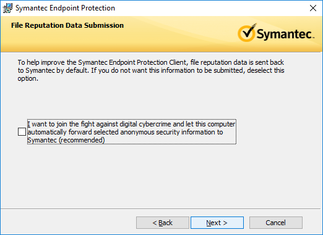
Task: Click the 'File Reputation Data Submission' heading
Action: tap(67, 25)
